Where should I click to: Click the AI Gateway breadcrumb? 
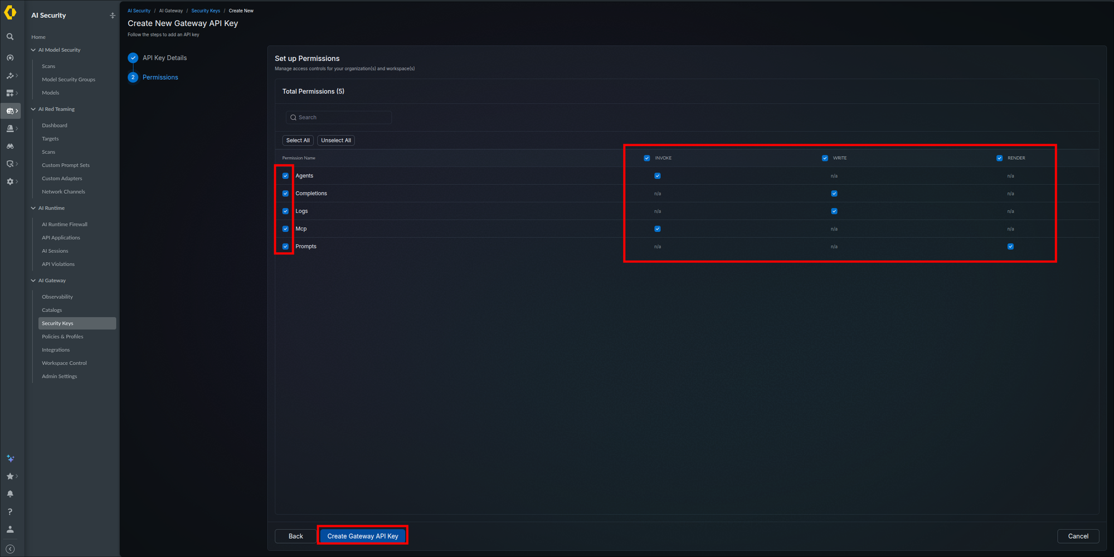(171, 11)
